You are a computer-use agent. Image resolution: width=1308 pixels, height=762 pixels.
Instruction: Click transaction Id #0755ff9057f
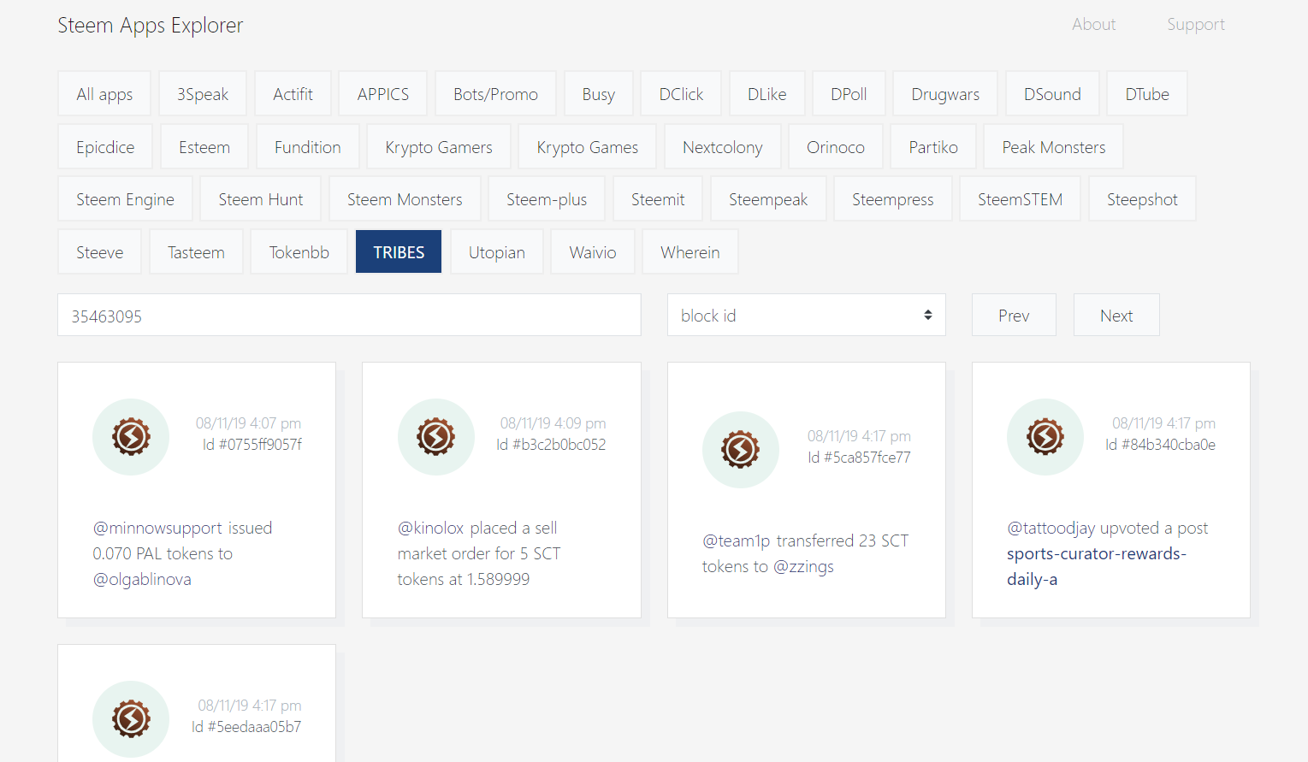tap(252, 445)
